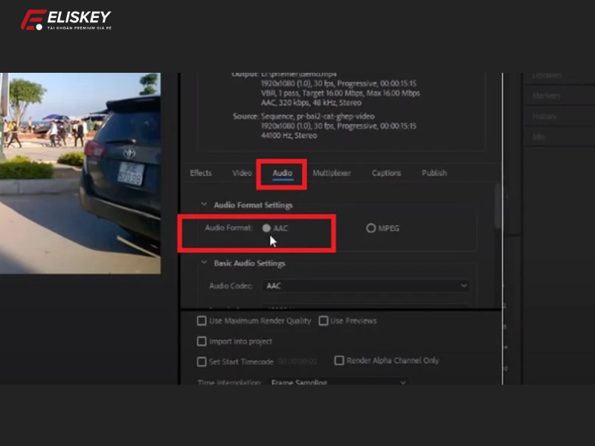
Task: Collapse the Basic Audio Settings section
Action: 203,263
